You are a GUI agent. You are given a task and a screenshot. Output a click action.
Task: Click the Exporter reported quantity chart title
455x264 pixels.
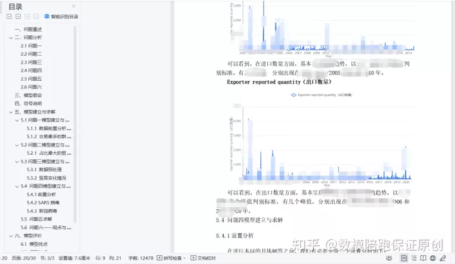(279, 82)
